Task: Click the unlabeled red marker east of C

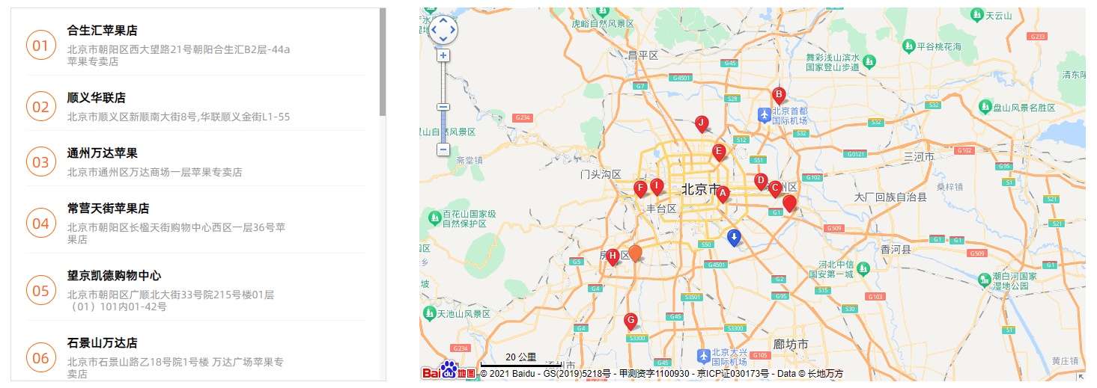Action: [789, 203]
